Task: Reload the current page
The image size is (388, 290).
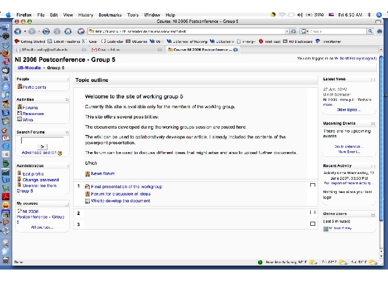Action: pyautogui.click(x=46, y=31)
